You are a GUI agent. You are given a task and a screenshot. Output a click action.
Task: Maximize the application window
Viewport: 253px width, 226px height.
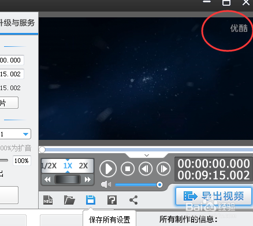coord(226,2)
